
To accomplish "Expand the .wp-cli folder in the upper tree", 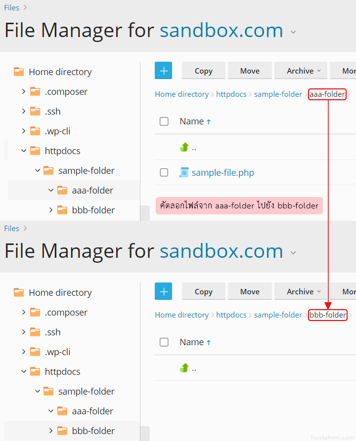I will point(23,131).
